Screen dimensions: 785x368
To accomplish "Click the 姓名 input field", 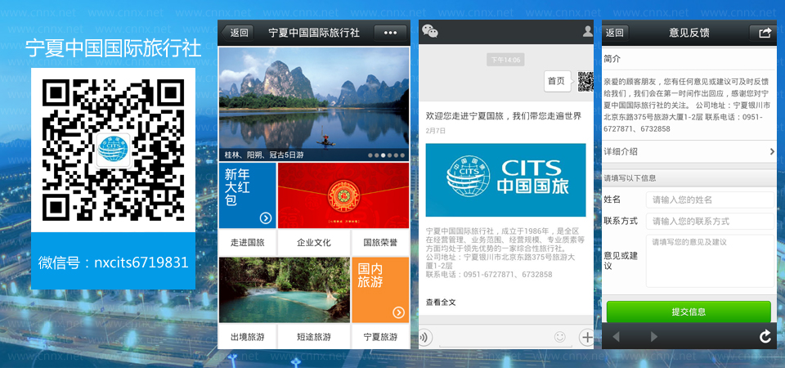I will 710,200.
